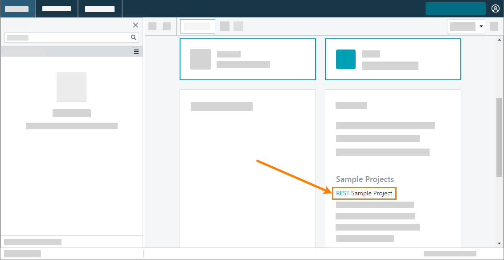This screenshot has width=504, height=260.
Task: Select the highlighted card on the left
Action: click(x=248, y=59)
